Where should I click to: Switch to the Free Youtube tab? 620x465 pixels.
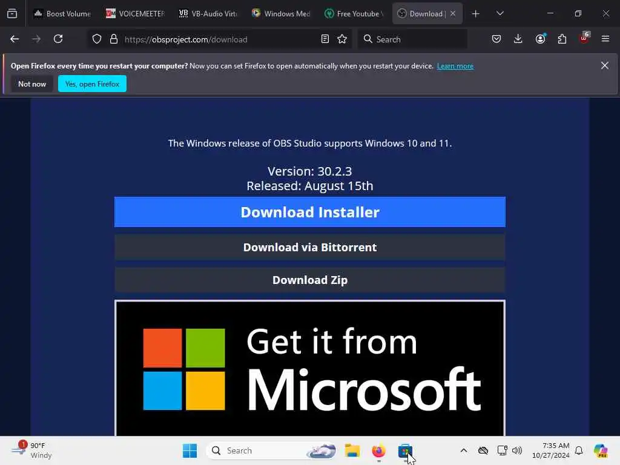click(354, 14)
